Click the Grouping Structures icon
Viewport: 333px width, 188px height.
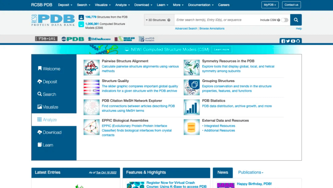tap(192, 87)
